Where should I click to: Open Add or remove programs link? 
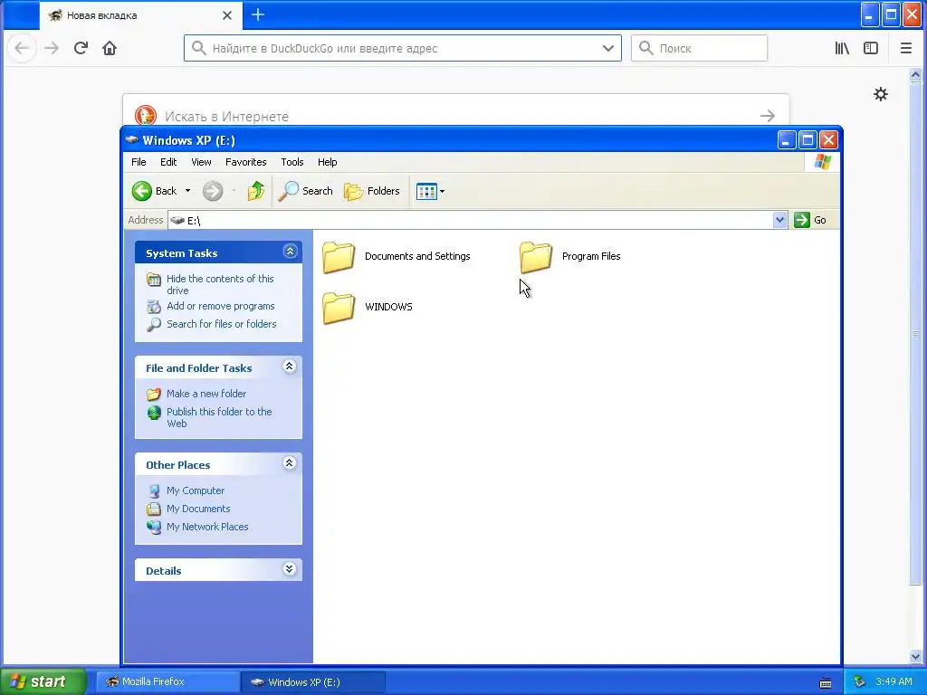click(221, 306)
